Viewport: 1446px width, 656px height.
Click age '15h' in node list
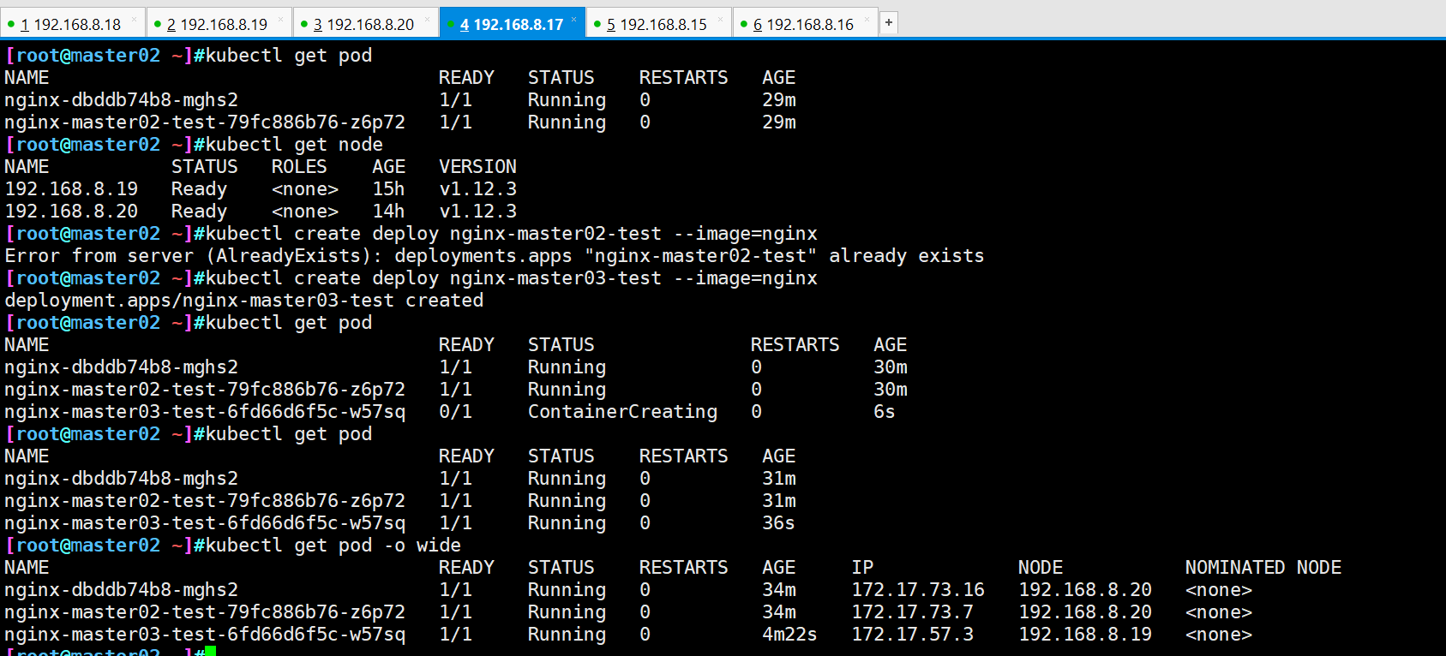[388, 188]
